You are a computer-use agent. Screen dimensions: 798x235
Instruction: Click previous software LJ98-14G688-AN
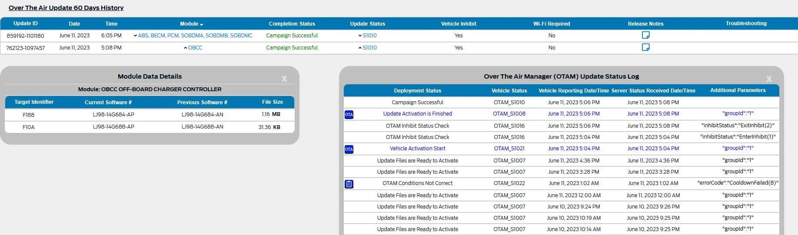[203, 127]
